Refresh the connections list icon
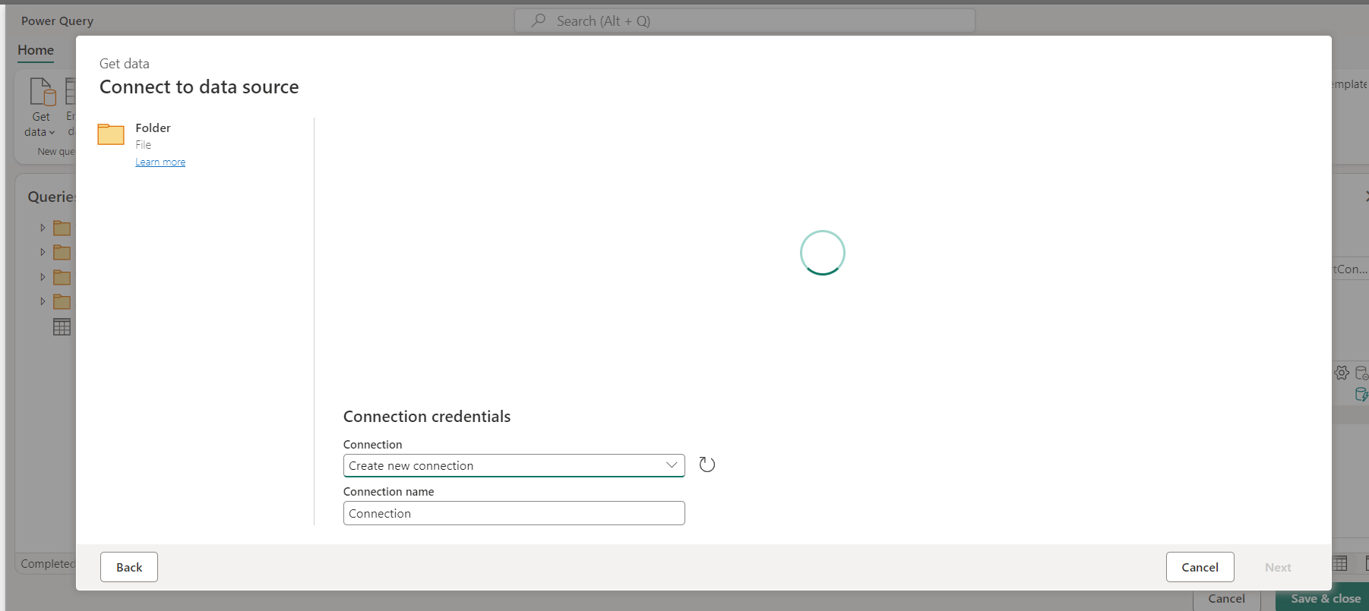Viewport: 1369px width, 611px height. (707, 465)
